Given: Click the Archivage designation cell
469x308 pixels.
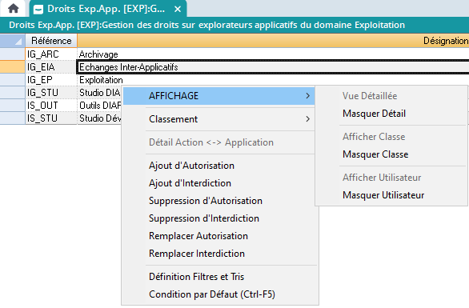Looking at the screenshot, I should click(273, 54).
